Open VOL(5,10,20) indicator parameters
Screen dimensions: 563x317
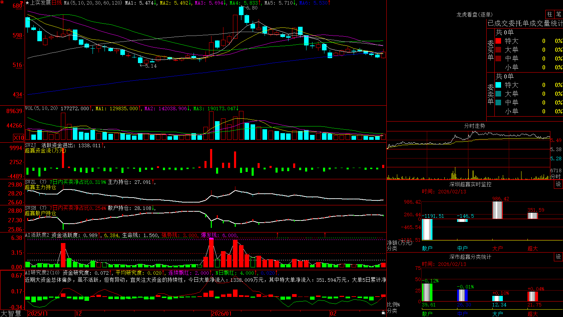point(41,108)
